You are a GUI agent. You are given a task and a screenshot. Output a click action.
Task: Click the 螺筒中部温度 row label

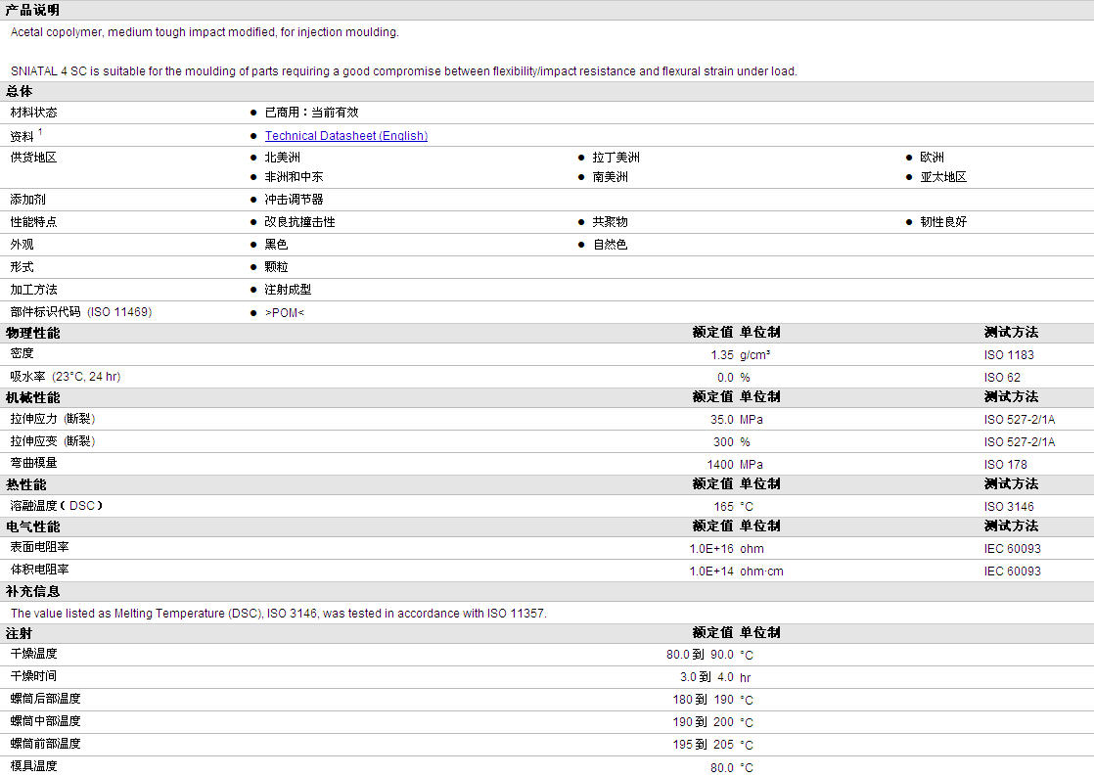[x=45, y=720]
